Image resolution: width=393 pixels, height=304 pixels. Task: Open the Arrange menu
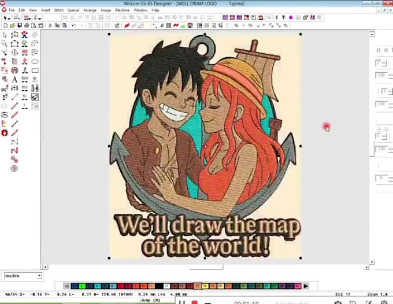90,10
